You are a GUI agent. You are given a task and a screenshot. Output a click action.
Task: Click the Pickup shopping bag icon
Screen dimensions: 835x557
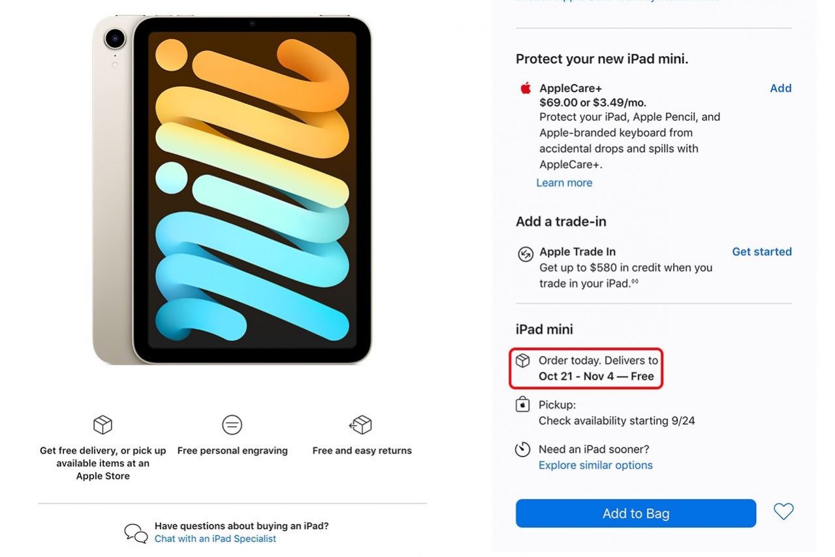522,405
